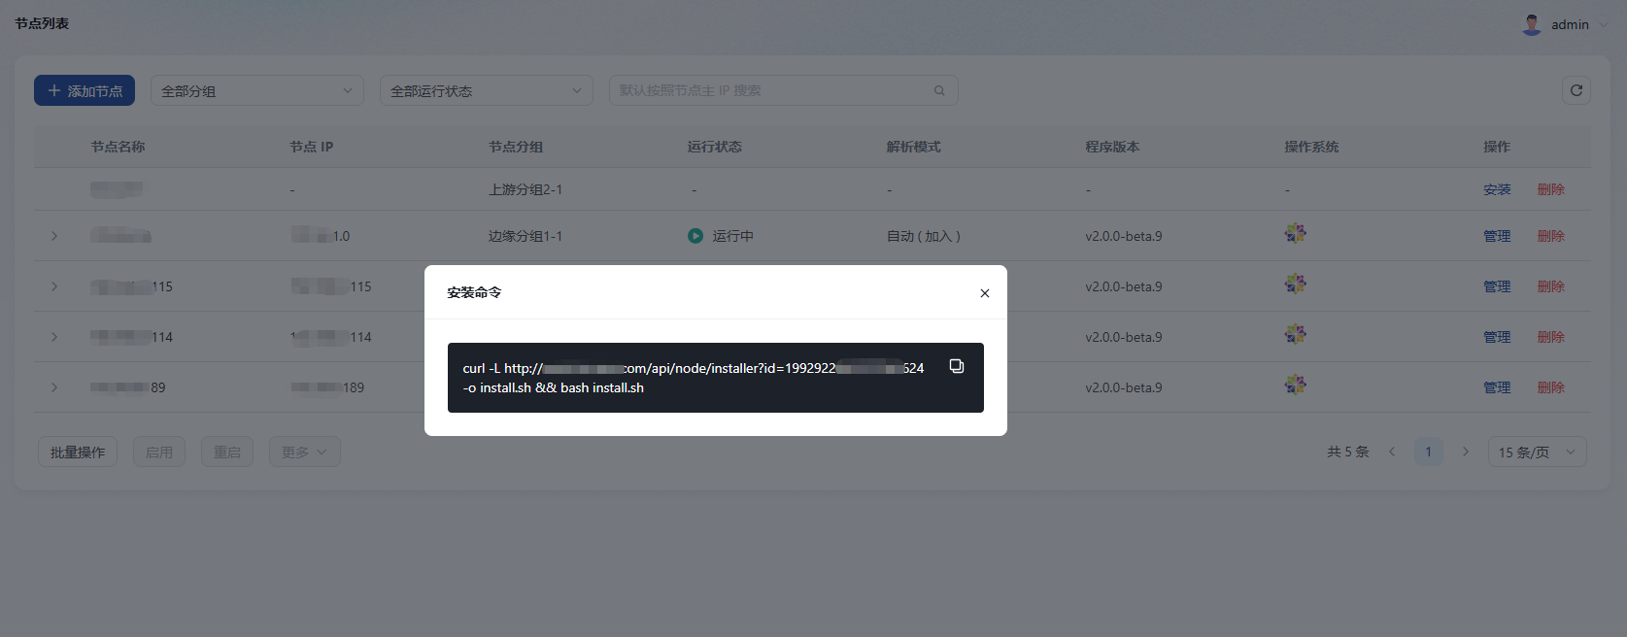Click the admin avatar icon
This screenshot has height=637, width=1627.
coord(1532,24)
